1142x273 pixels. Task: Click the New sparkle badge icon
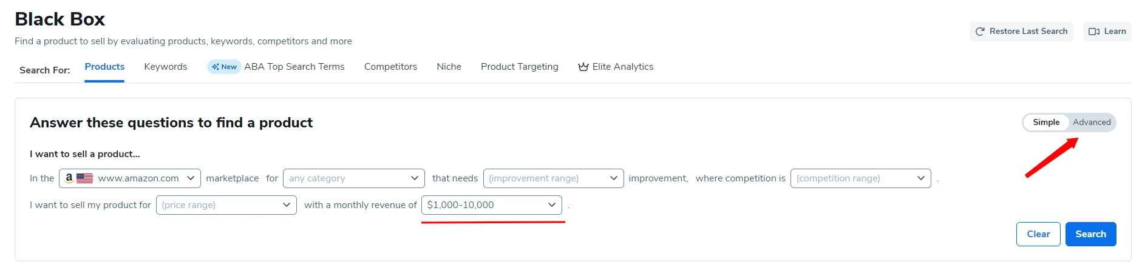[x=216, y=67]
